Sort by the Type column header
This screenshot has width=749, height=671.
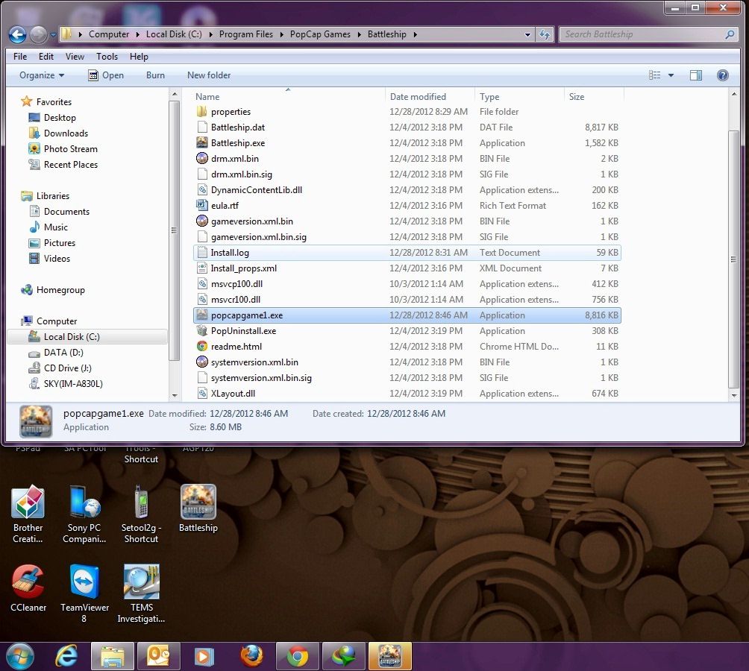tap(519, 96)
